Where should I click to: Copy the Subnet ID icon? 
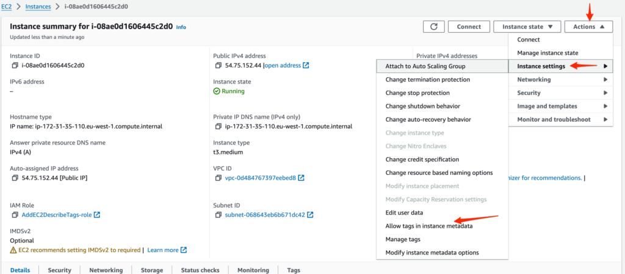click(218, 215)
